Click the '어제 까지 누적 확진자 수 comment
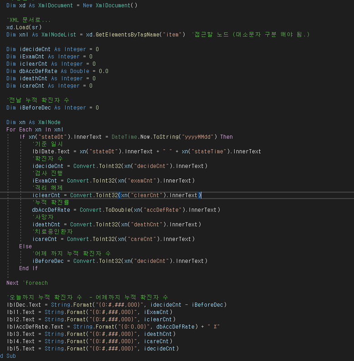 coord(72,254)
